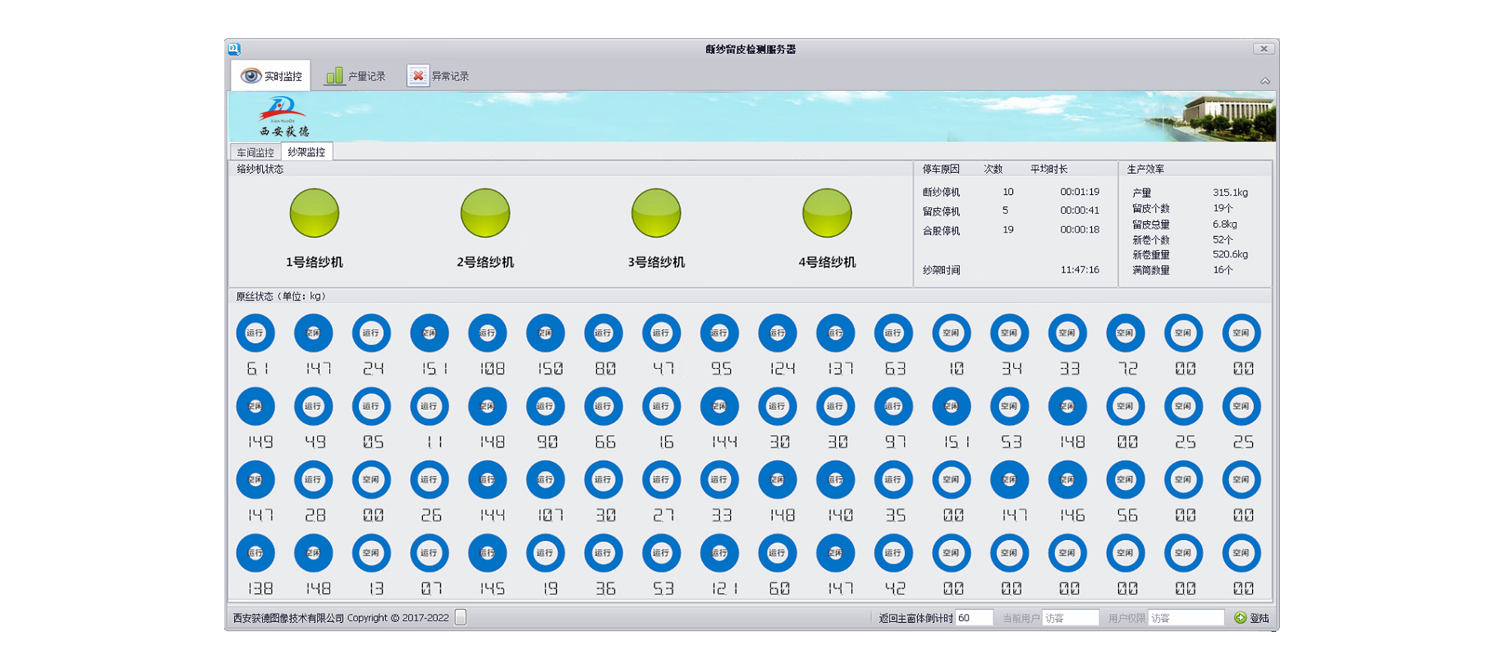1505x671 pixels.
Task: Click the 当前用户 current user field
Action: 1069,618
